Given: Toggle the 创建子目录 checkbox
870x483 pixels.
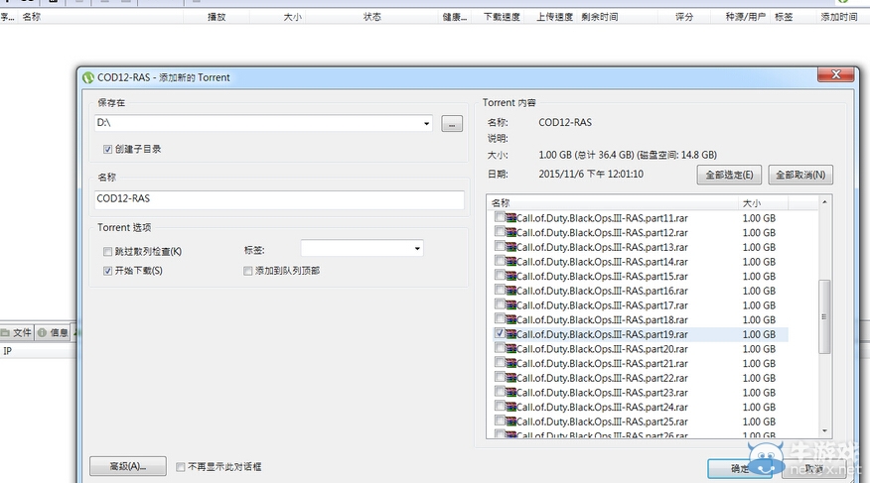Looking at the screenshot, I should click(107, 149).
